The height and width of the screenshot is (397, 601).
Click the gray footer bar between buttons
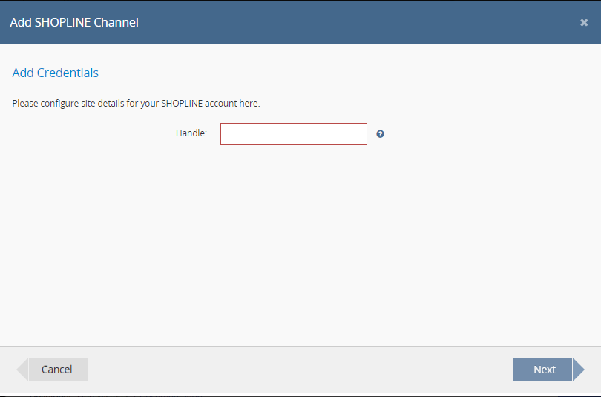(300, 370)
